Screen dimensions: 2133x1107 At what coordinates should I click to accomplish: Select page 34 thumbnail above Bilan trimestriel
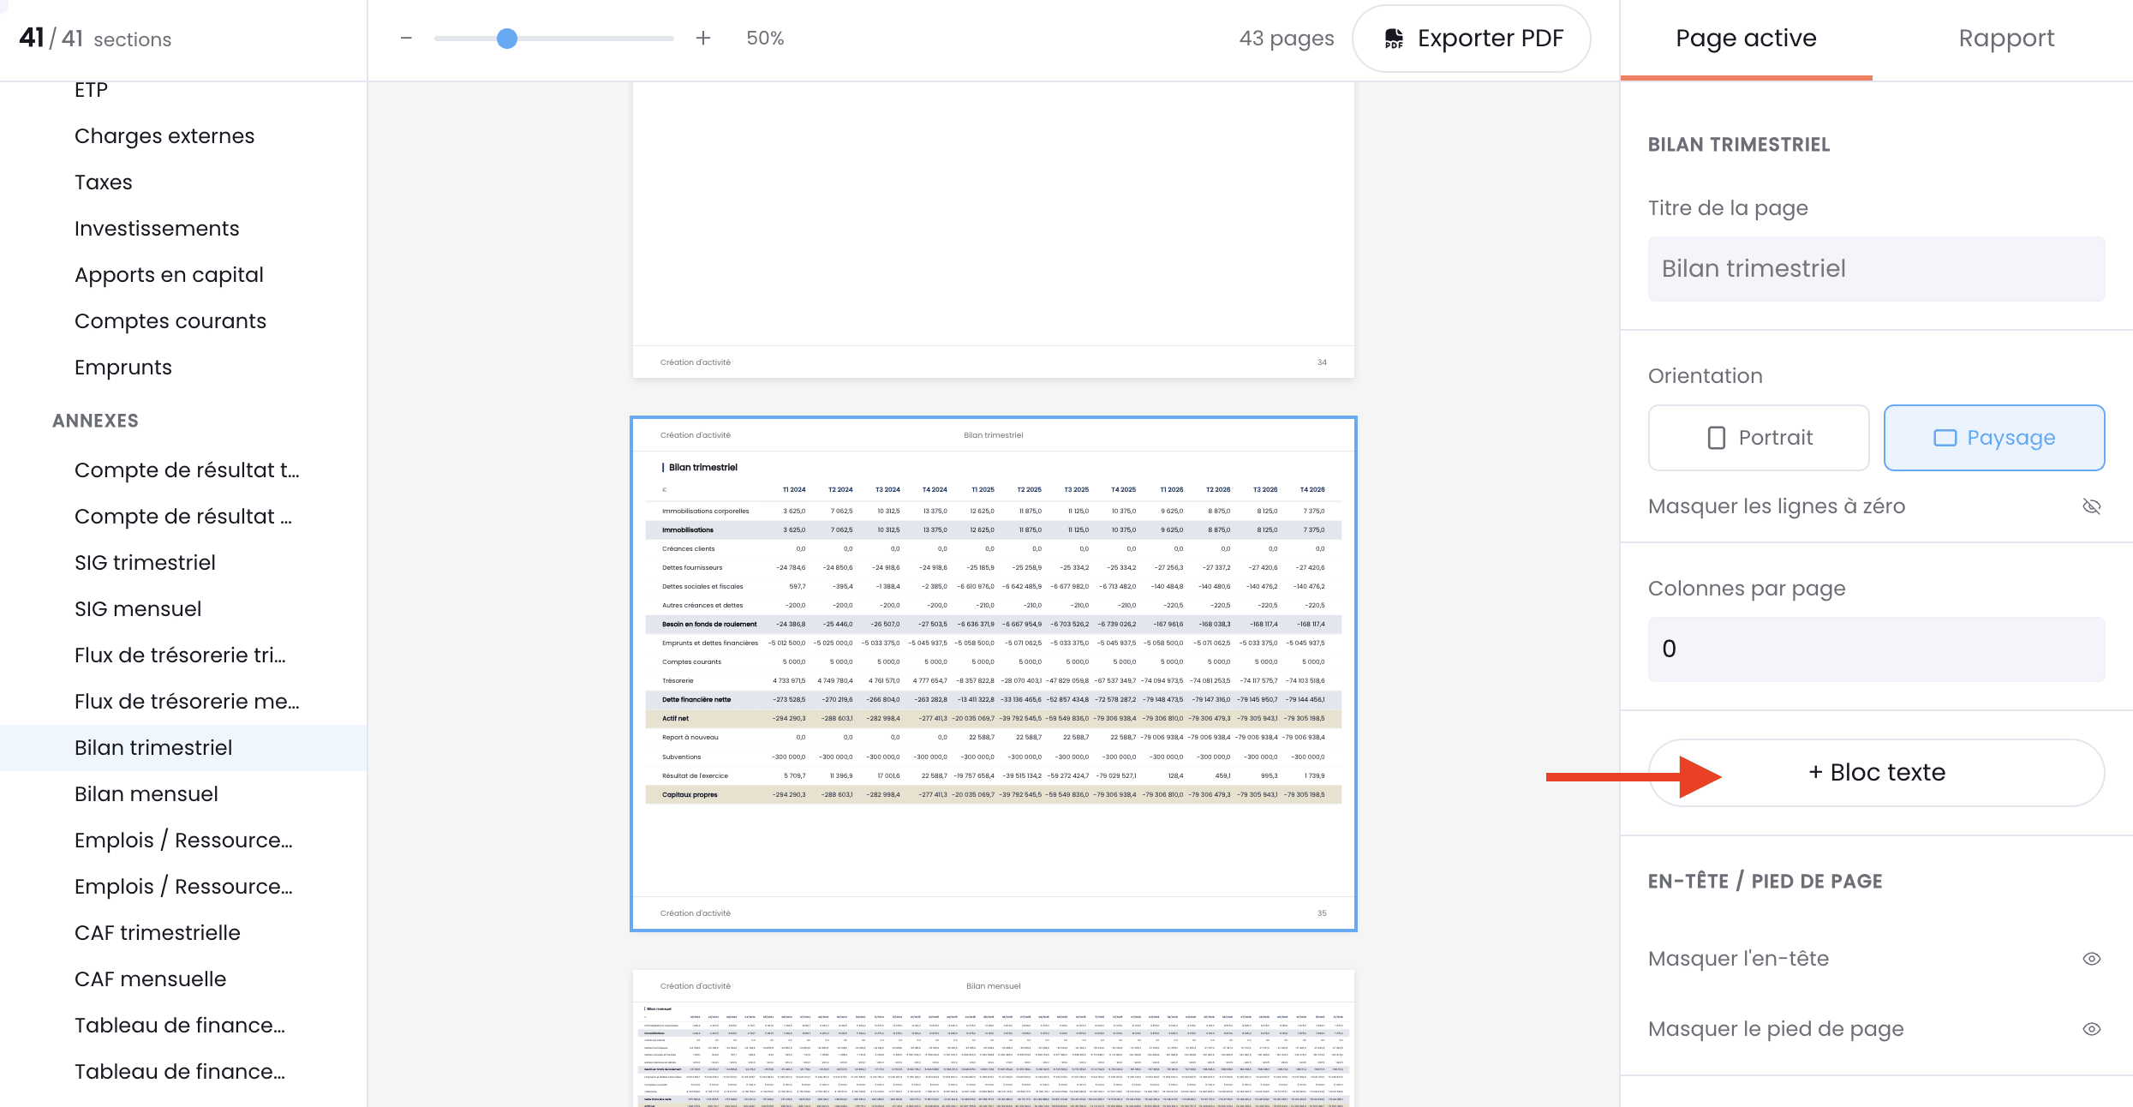tap(994, 230)
